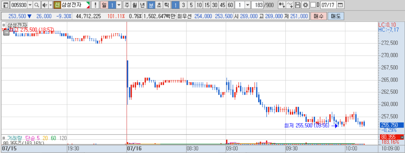
Task: Select the 초 second period toggle
Action: [x=158, y=5]
